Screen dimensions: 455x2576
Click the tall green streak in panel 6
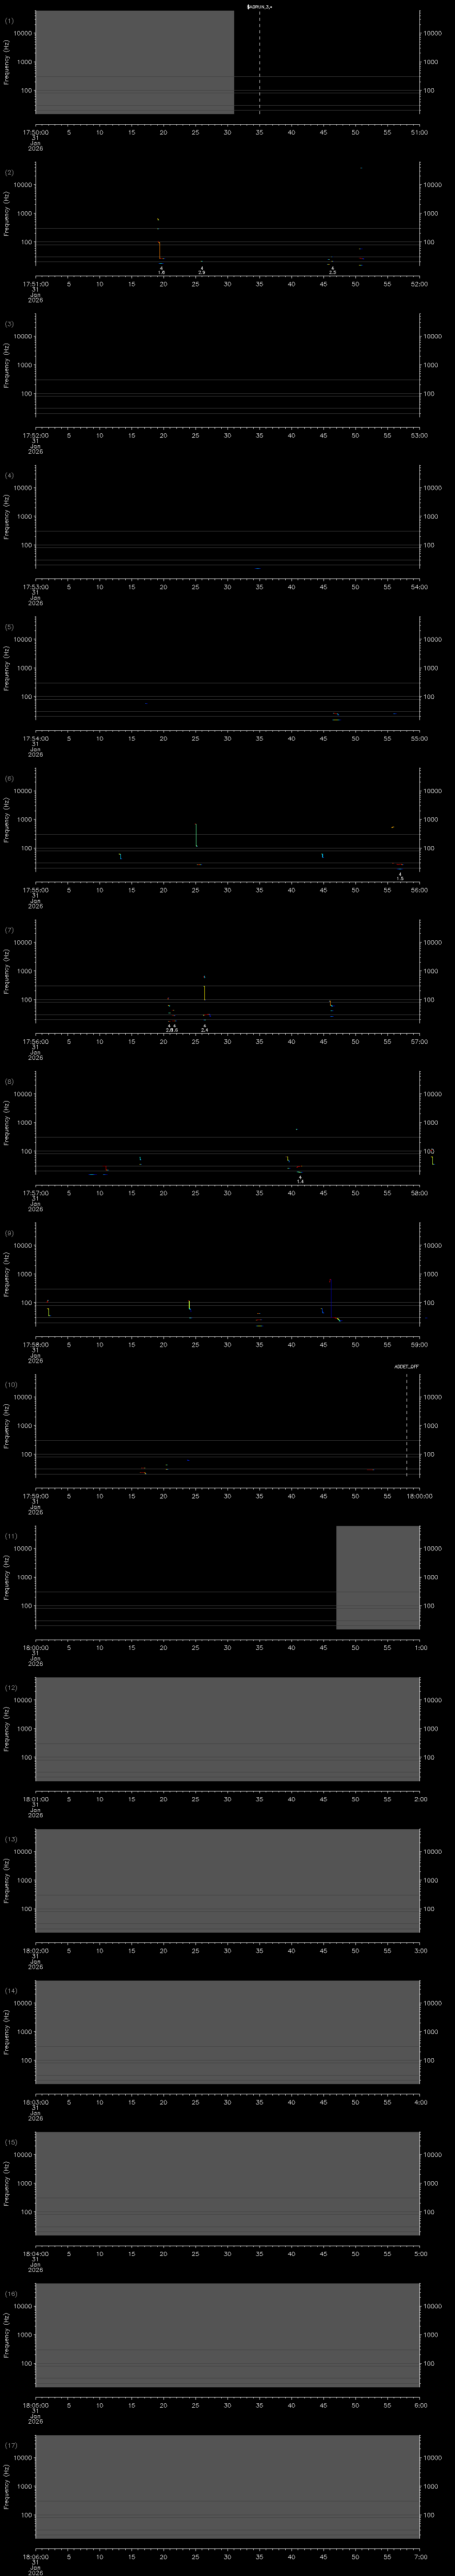[x=196, y=835]
